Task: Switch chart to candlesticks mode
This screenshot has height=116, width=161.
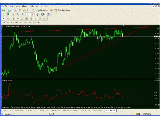Action: pos(8,14)
